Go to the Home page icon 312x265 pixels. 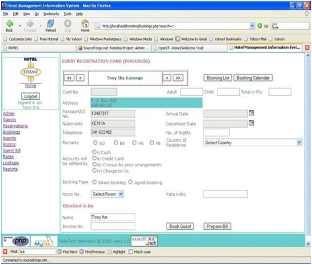(85, 24)
